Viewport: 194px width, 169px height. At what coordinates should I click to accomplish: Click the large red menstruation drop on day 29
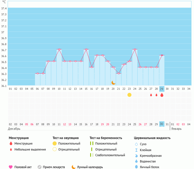(x=162, y=95)
